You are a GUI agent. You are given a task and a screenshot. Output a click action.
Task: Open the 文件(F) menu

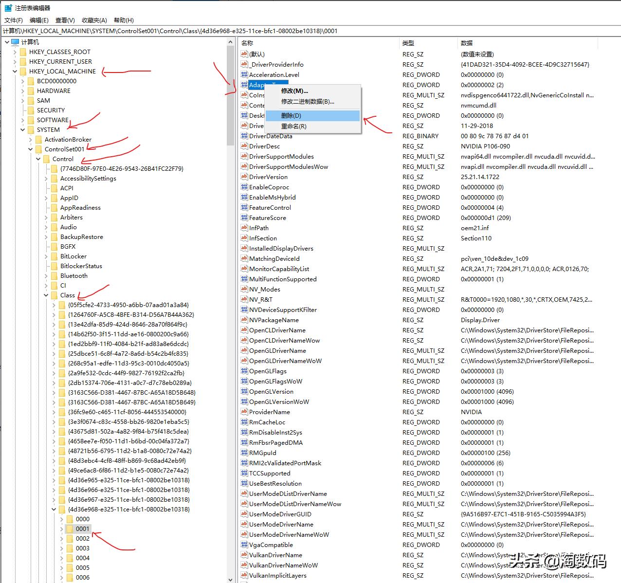(14, 20)
